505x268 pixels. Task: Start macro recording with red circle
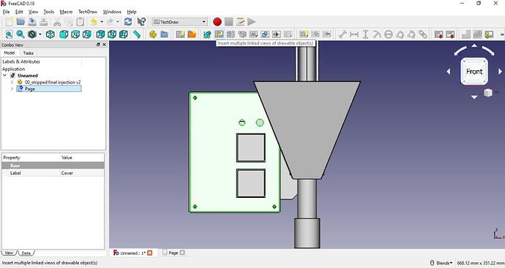(x=217, y=22)
